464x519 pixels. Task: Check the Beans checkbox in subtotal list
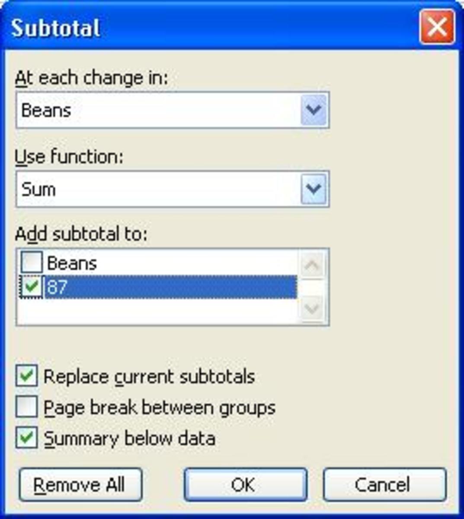tap(32, 263)
